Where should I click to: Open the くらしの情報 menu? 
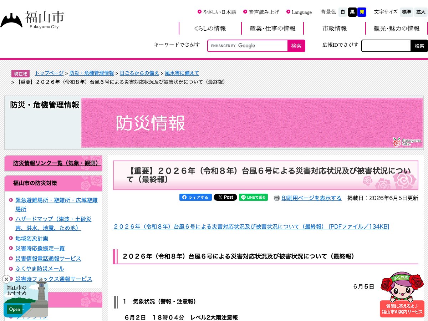[x=210, y=29]
